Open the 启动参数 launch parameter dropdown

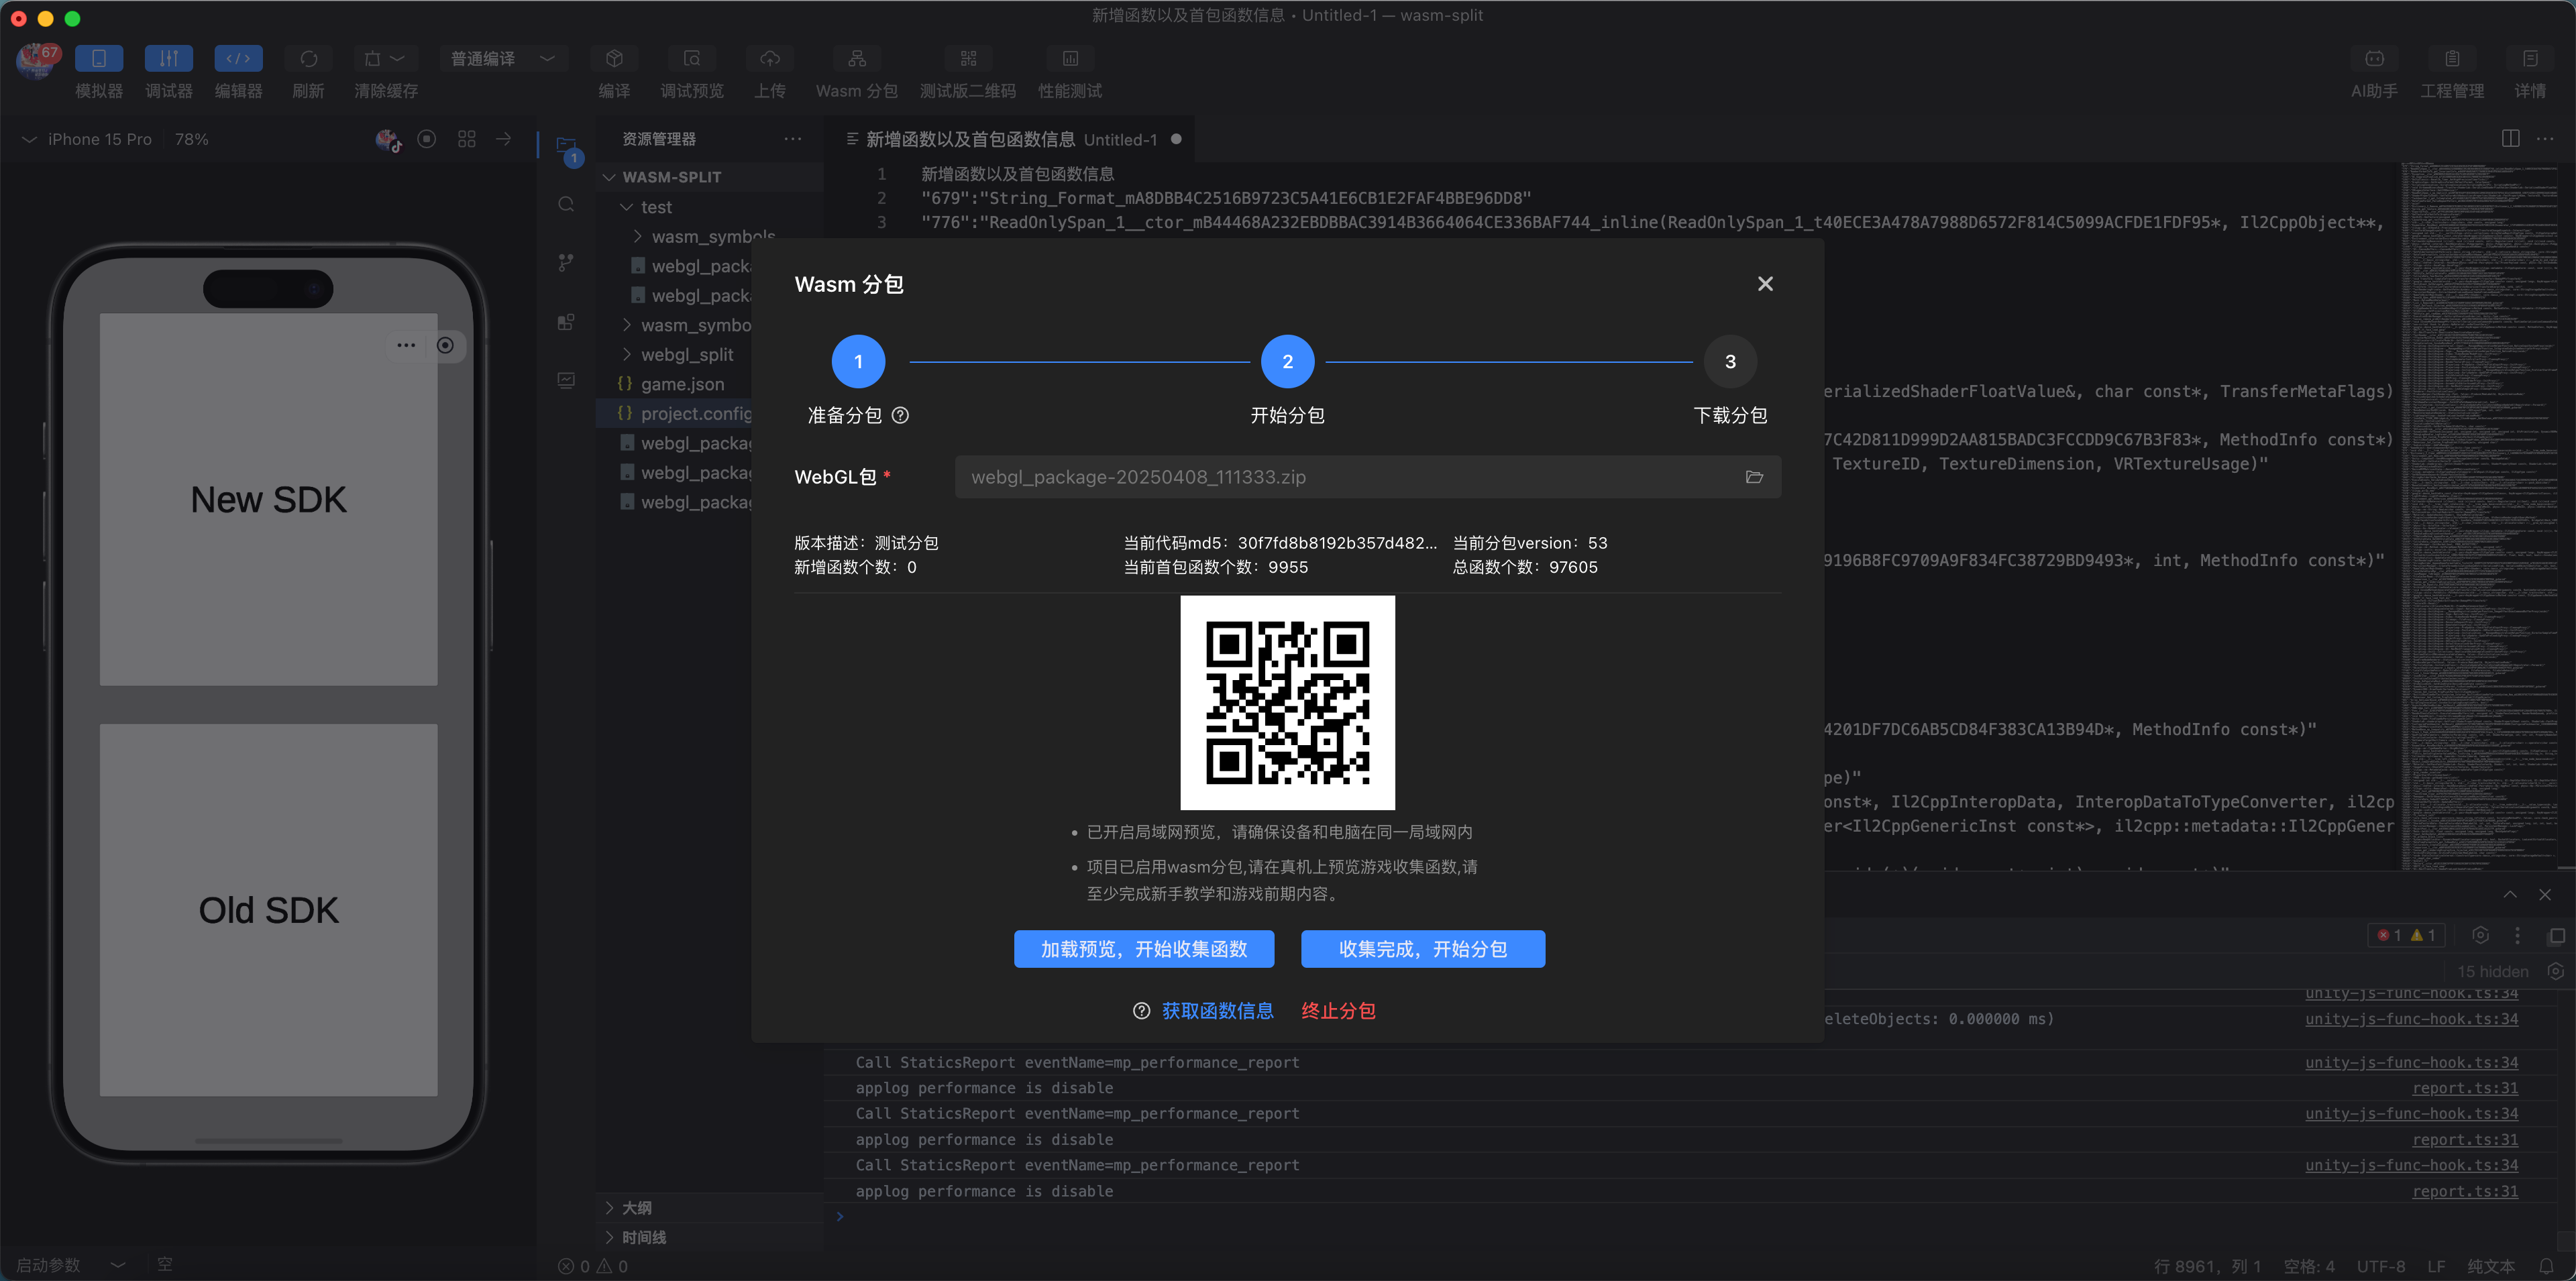click(70, 1265)
